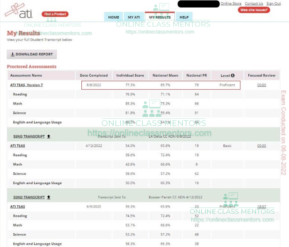The width and height of the screenshot is (289, 247).
Task: Open the HOME tab
Action: [114, 17]
